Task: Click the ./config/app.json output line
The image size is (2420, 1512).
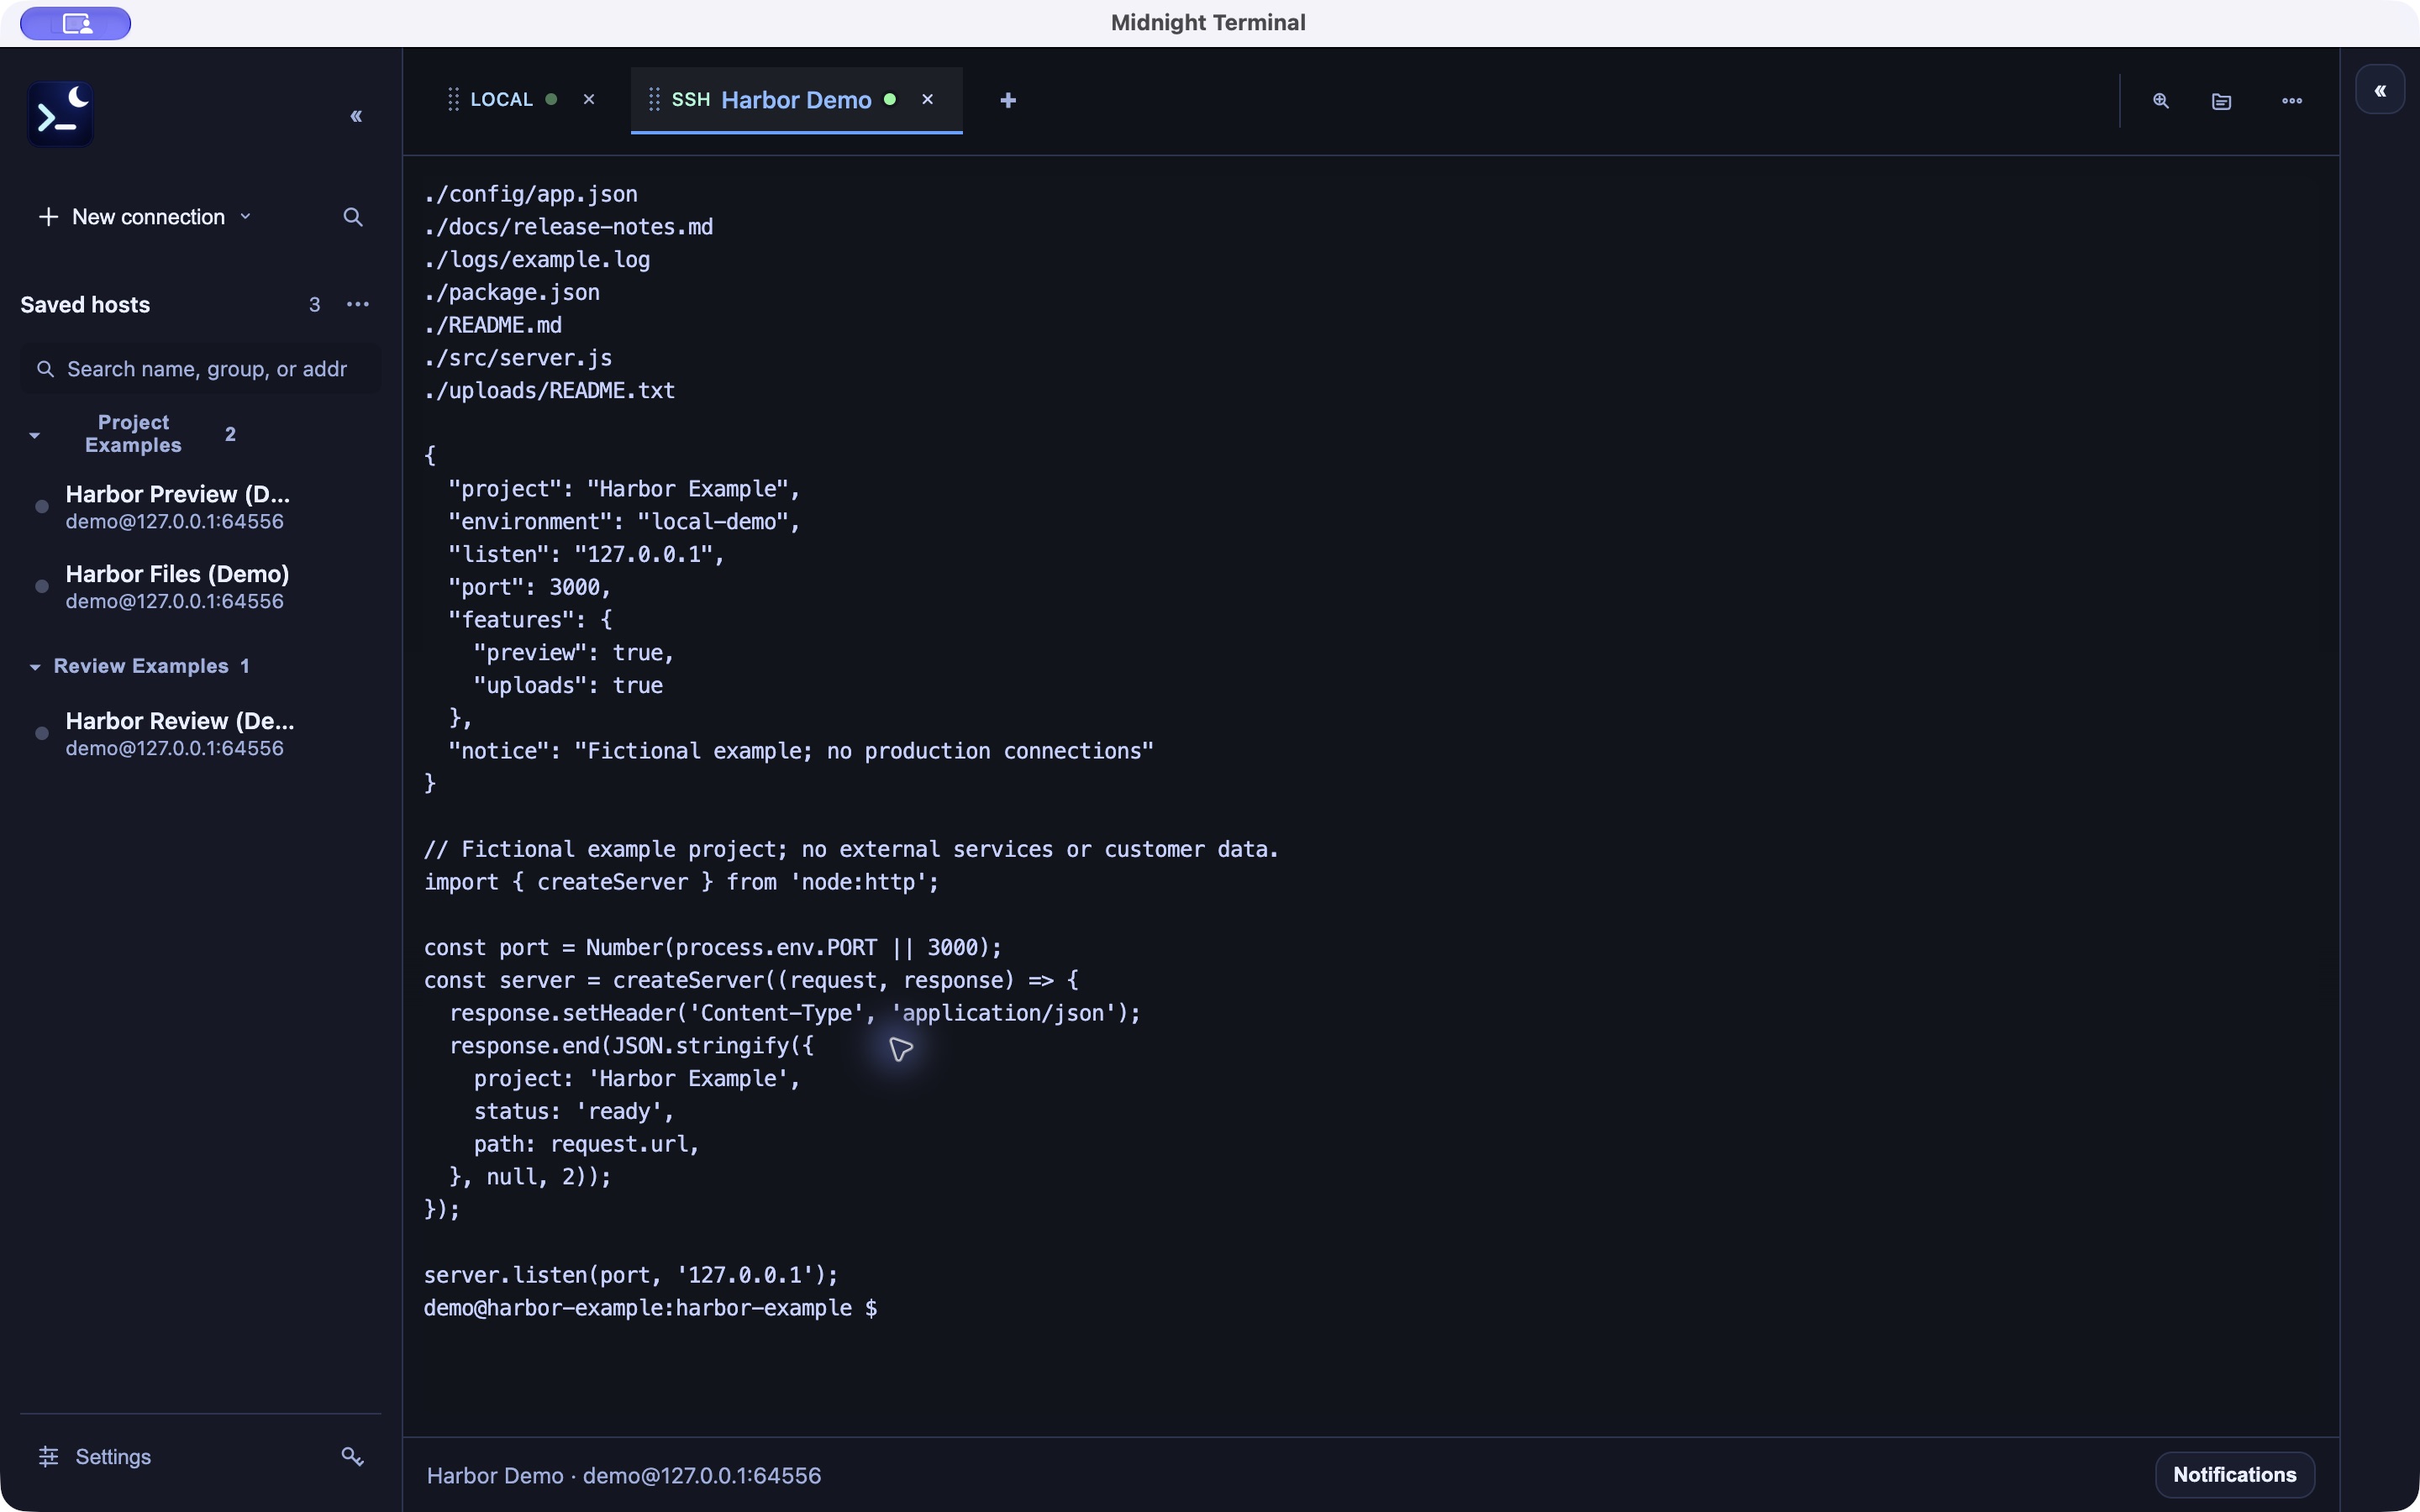Action: [x=531, y=193]
